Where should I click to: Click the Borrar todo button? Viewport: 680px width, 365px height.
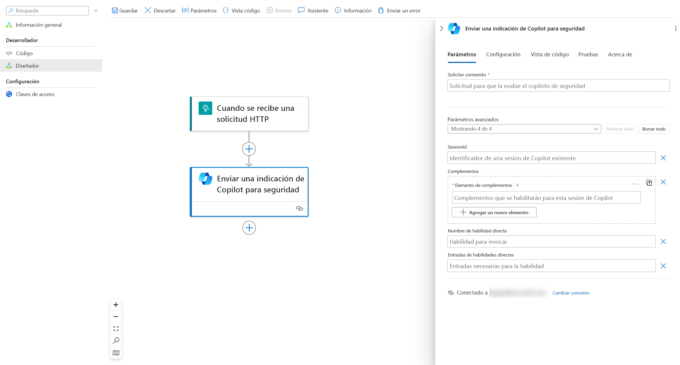654,129
